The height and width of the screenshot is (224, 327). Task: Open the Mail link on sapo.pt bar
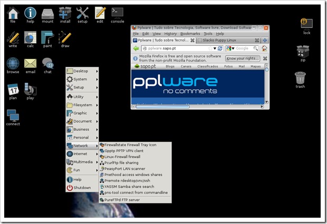pyautogui.click(x=242, y=66)
